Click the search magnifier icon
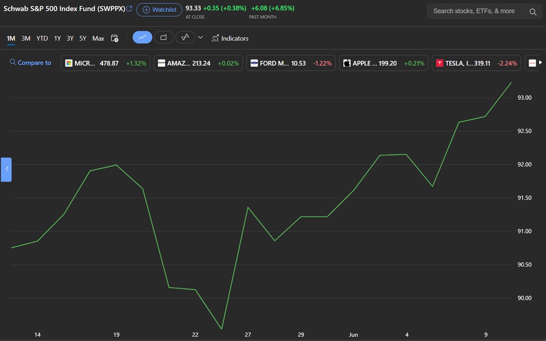Screen dimensions: 546x341 pyautogui.click(x=533, y=11)
